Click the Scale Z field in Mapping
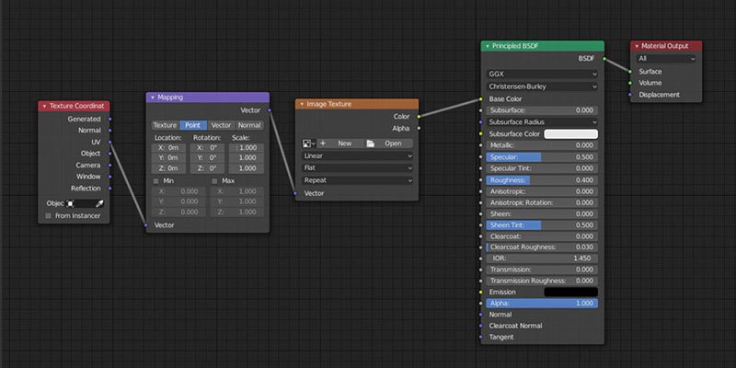Viewport: 736px width, 368px height. [247, 168]
